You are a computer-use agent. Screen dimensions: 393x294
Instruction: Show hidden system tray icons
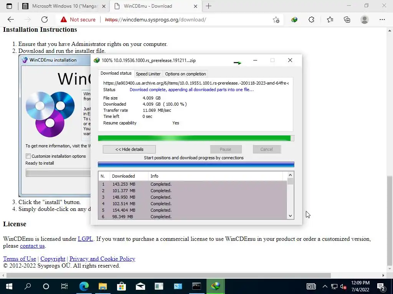325,286
